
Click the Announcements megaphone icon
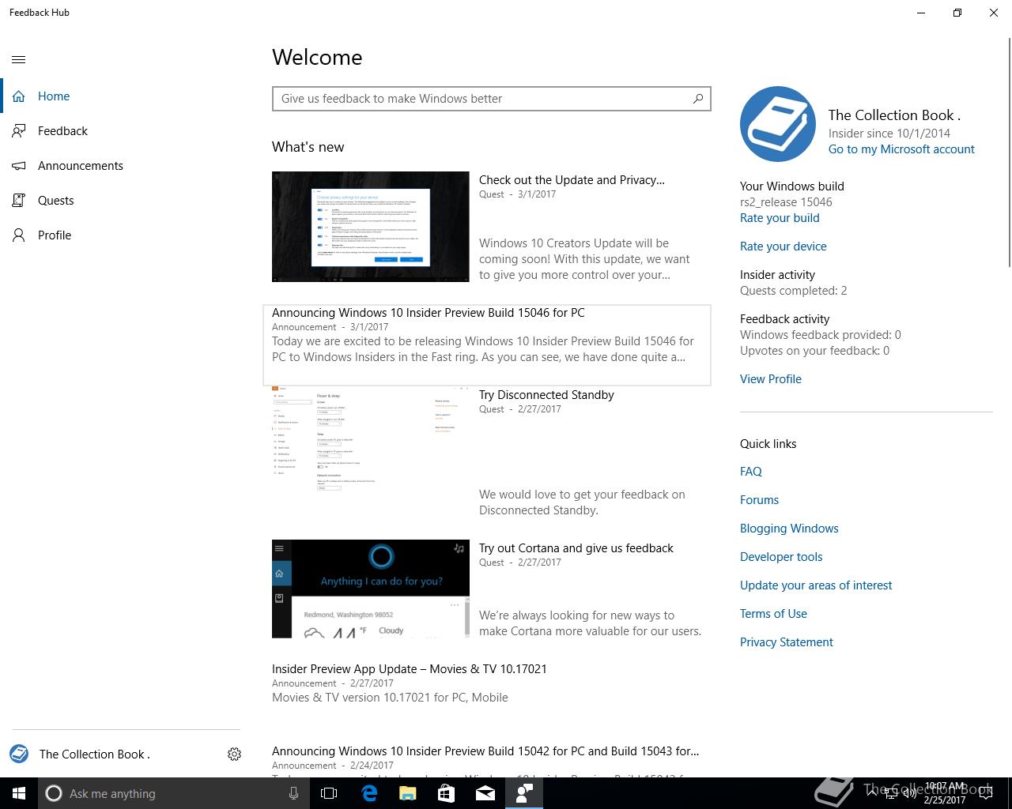pyautogui.click(x=19, y=166)
